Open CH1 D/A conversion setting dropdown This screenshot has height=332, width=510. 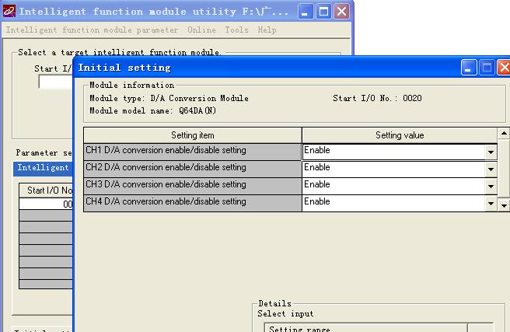pyautogui.click(x=491, y=152)
